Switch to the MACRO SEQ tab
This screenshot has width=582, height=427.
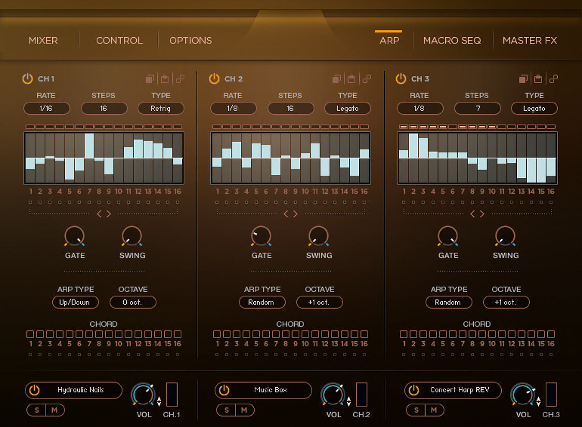tap(452, 40)
